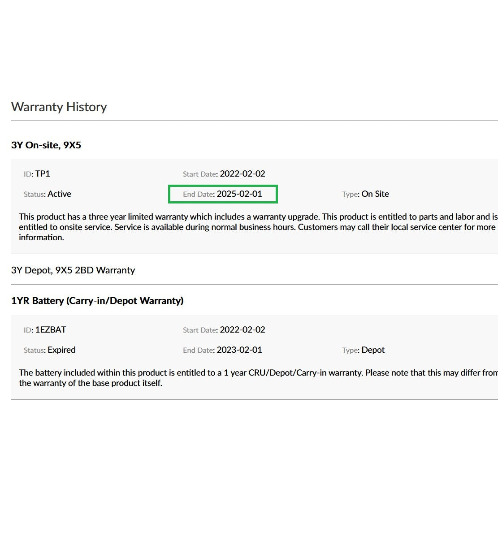Expand the 3Y Depot, 9X5 2BD Warranty section
Viewport: 498px width, 554px height.
(x=73, y=270)
